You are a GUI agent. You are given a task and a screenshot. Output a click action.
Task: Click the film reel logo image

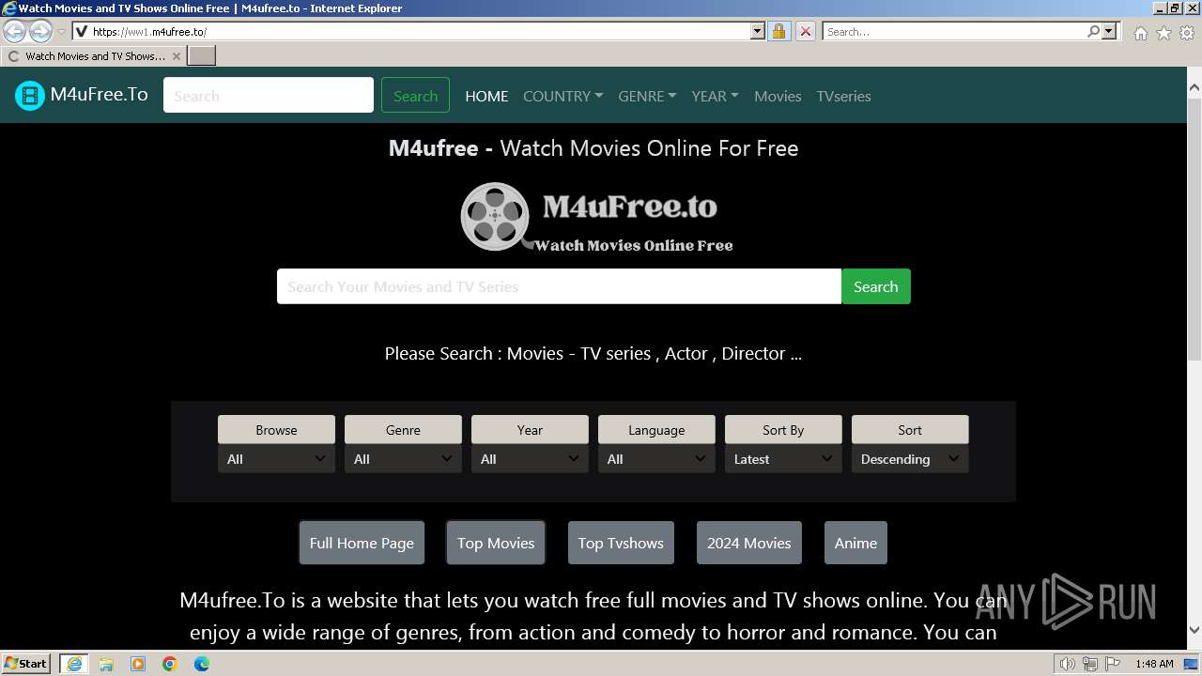click(x=596, y=217)
